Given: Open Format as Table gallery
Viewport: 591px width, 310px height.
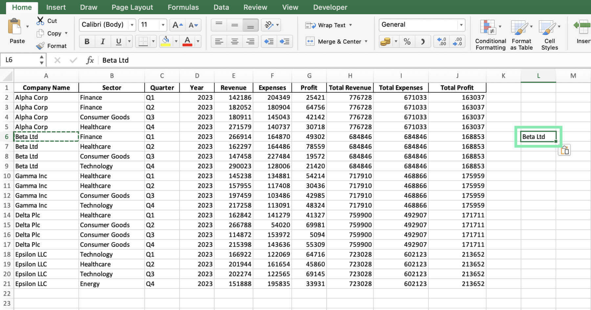Looking at the screenshot, I should 521,35.
